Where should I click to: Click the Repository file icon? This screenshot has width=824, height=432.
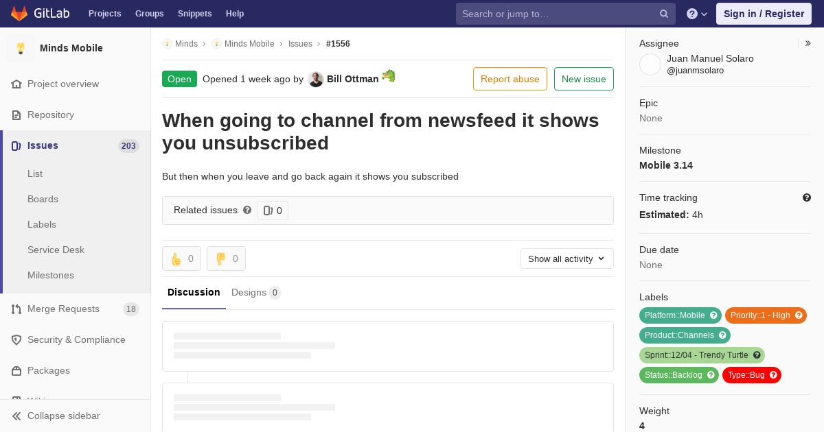pos(16,115)
